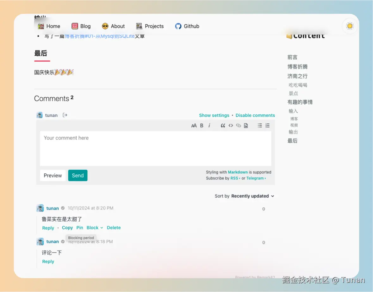This screenshot has height=292, width=373.
Task: Open the Github nav link
Action: pyautogui.click(x=187, y=26)
